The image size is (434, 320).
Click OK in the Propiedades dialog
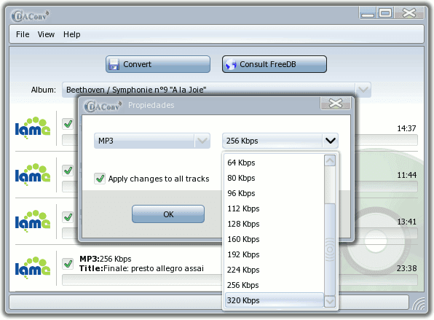point(168,214)
